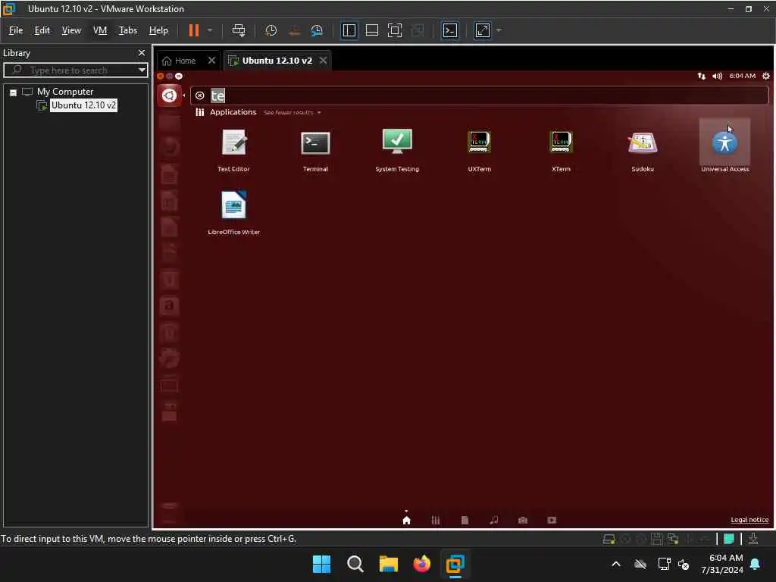Open library search dropdown
Image resolution: width=776 pixels, height=582 pixels.
click(142, 70)
